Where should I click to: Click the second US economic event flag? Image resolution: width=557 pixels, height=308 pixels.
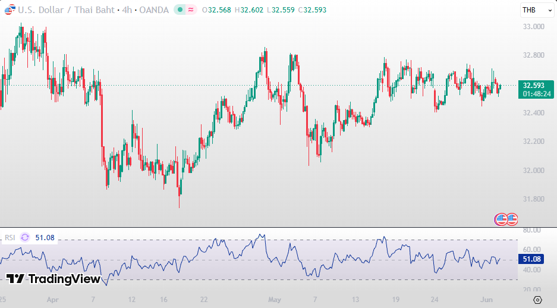click(x=512, y=219)
